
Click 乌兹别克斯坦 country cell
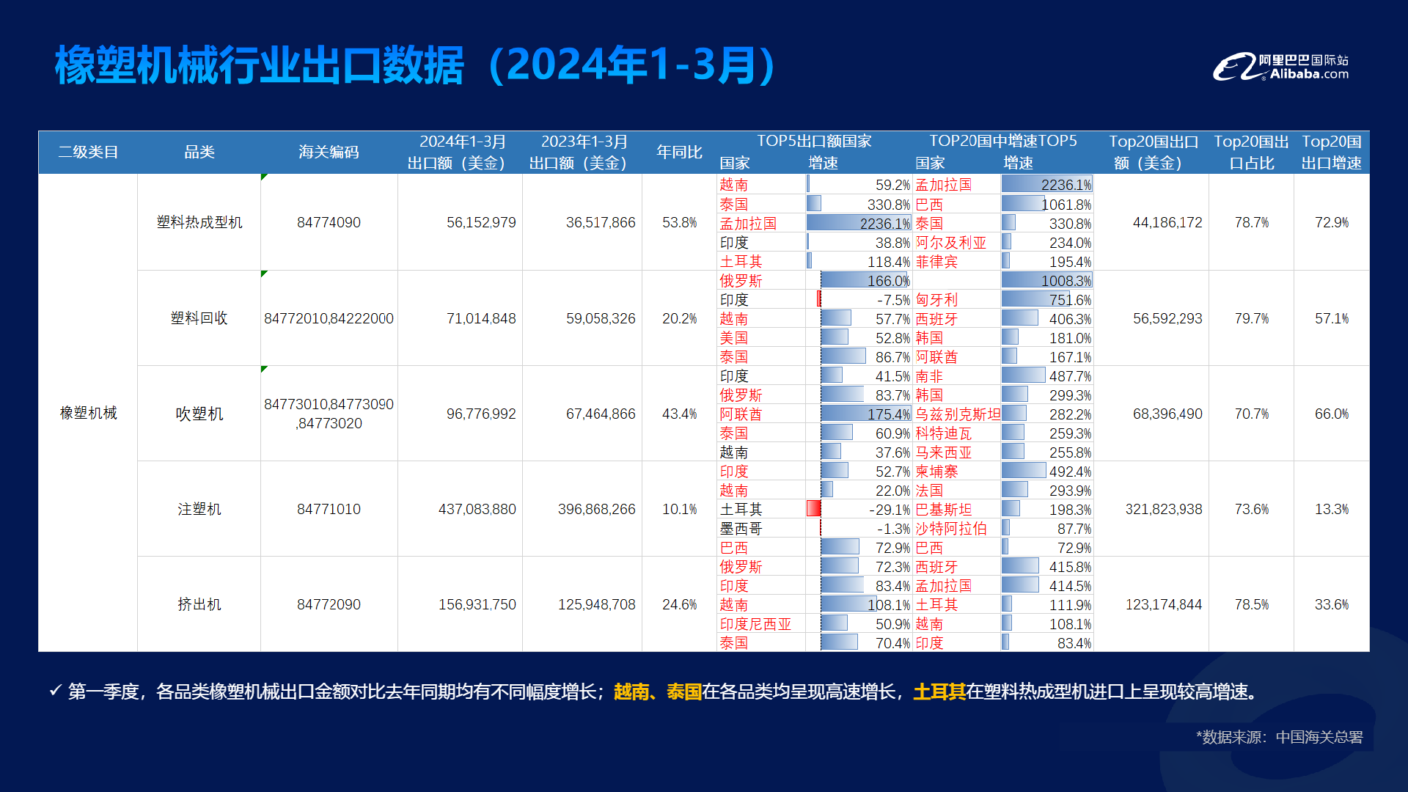(958, 414)
